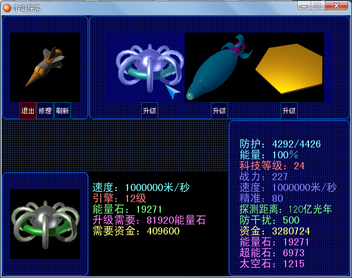Select the teal torpedo weapon image
Image resolution: width=352 pixels, height=278 pixels.
click(220, 67)
